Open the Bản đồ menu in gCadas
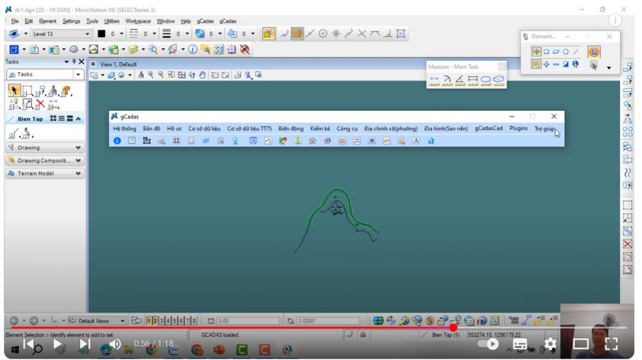The width and height of the screenshot is (642, 360). click(152, 128)
